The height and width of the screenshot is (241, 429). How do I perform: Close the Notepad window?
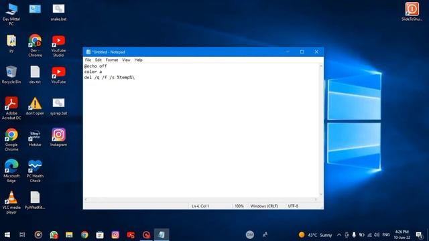coord(316,52)
